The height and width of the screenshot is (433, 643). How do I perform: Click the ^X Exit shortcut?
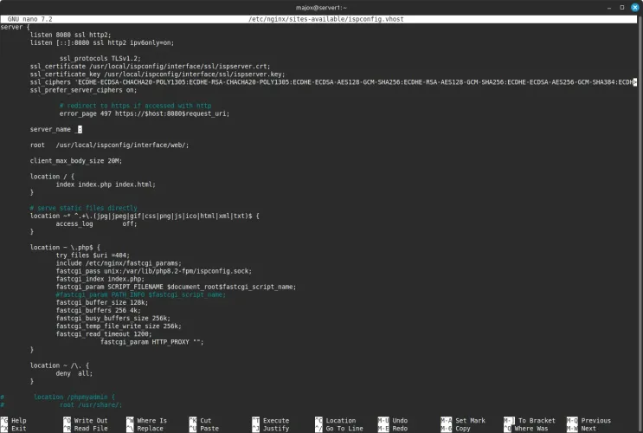14,428
